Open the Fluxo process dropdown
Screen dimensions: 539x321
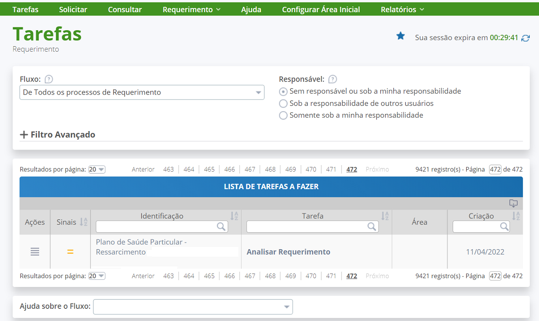[142, 92]
